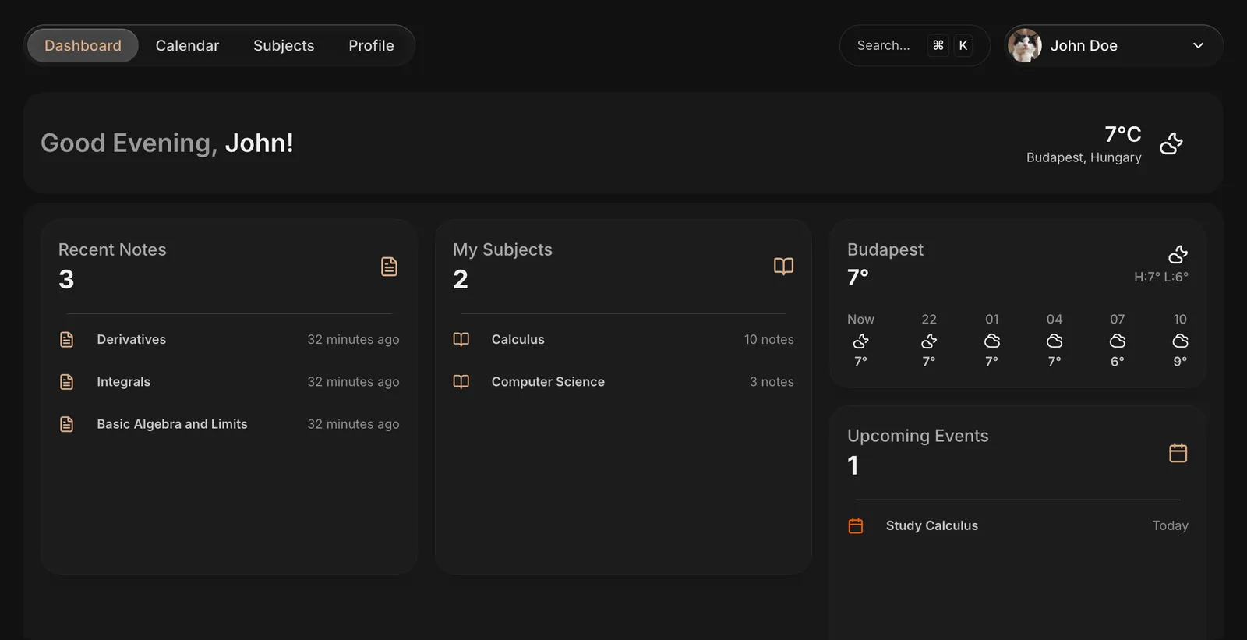Click the cloudy-moon icon in greeting banner
Image resolution: width=1247 pixels, height=640 pixels.
(x=1171, y=143)
